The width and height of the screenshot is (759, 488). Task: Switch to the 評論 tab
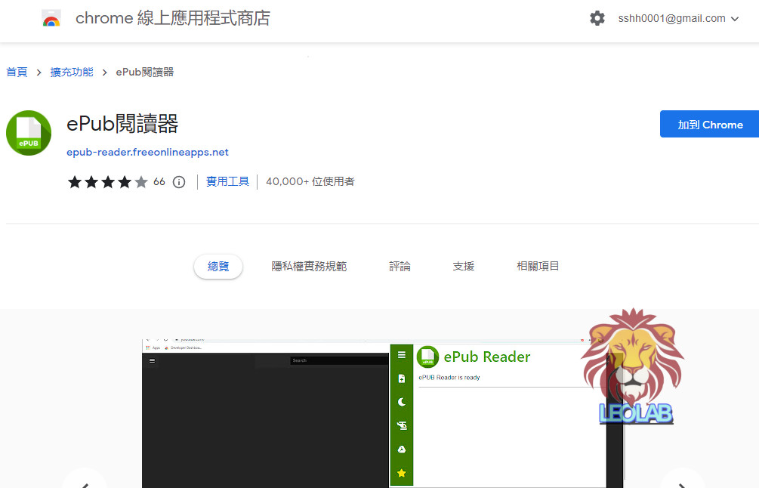pyautogui.click(x=400, y=266)
